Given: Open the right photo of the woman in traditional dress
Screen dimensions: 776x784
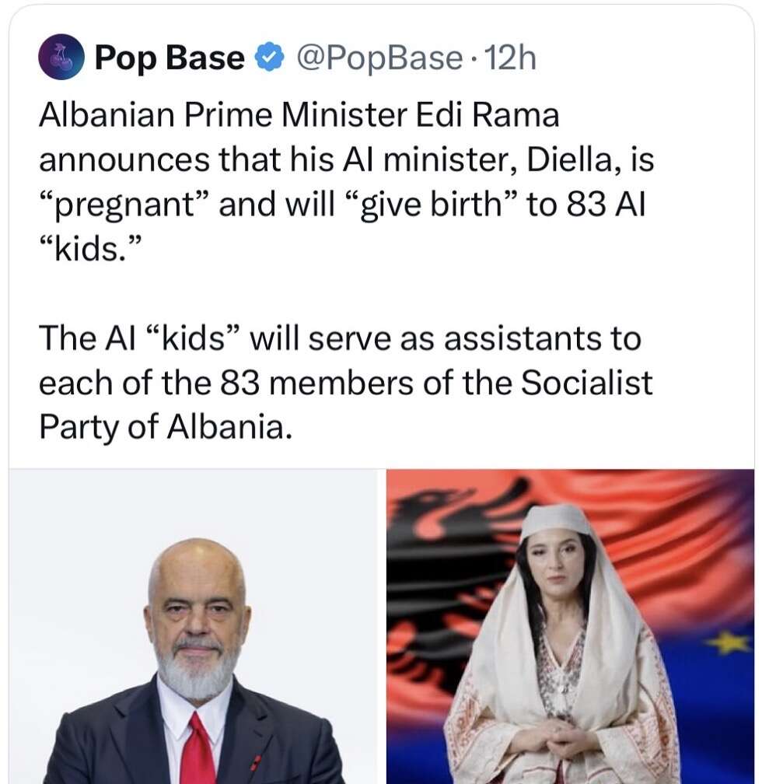Looking at the screenshot, I should [x=569, y=626].
